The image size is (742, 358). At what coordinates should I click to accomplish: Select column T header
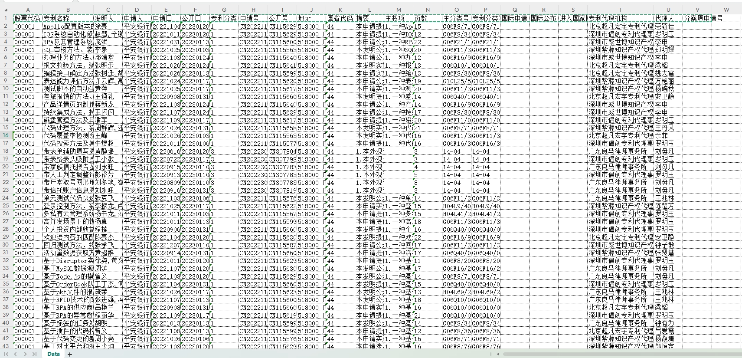coord(621,10)
